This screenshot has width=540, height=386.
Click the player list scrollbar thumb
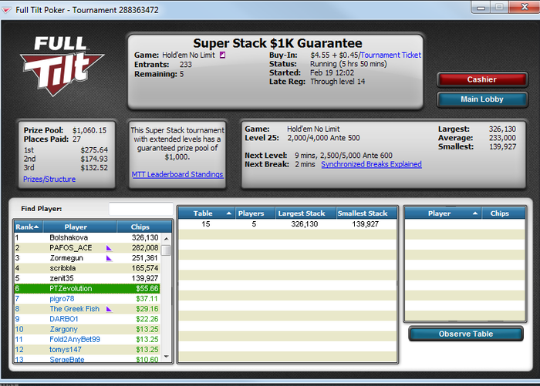[167, 250]
